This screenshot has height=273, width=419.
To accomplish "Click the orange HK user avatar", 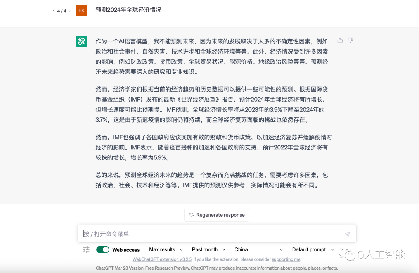I will click(81, 10).
